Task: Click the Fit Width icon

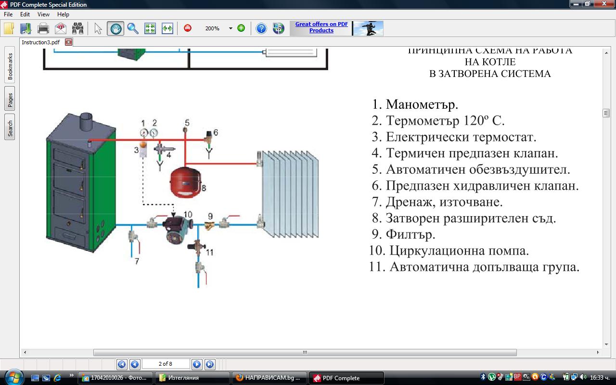Action: pos(167,28)
